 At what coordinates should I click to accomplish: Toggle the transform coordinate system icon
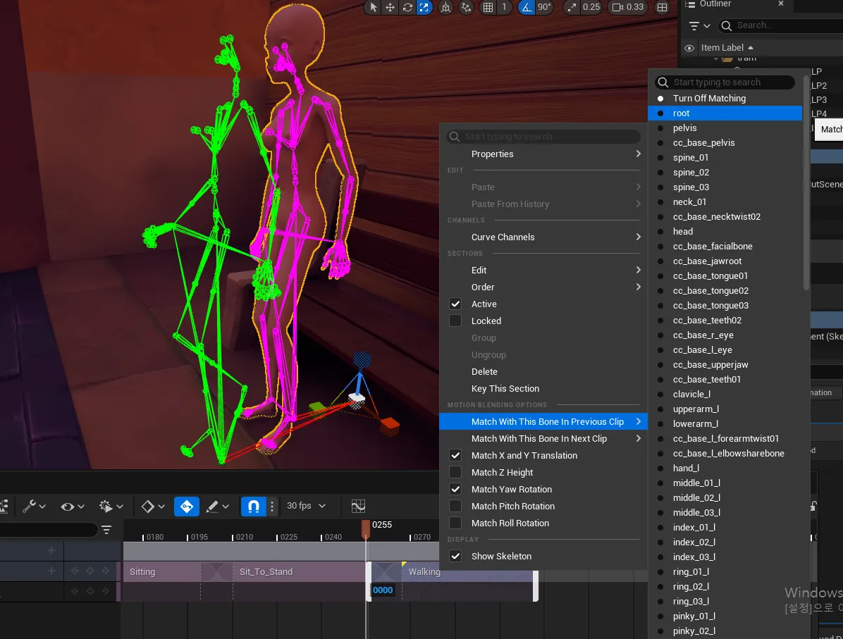tap(445, 7)
